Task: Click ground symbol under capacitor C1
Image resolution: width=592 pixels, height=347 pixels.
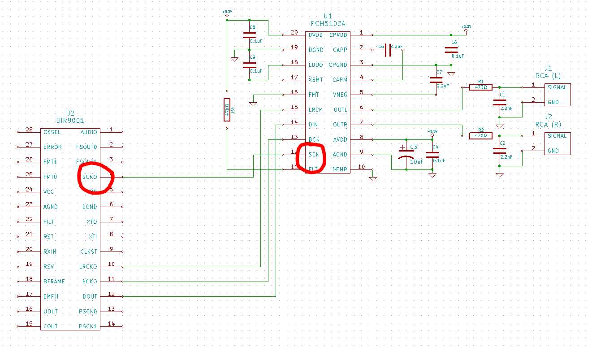Action: (500, 126)
